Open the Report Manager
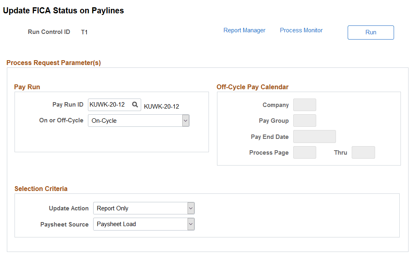This screenshot has height=256, width=413. (x=244, y=30)
